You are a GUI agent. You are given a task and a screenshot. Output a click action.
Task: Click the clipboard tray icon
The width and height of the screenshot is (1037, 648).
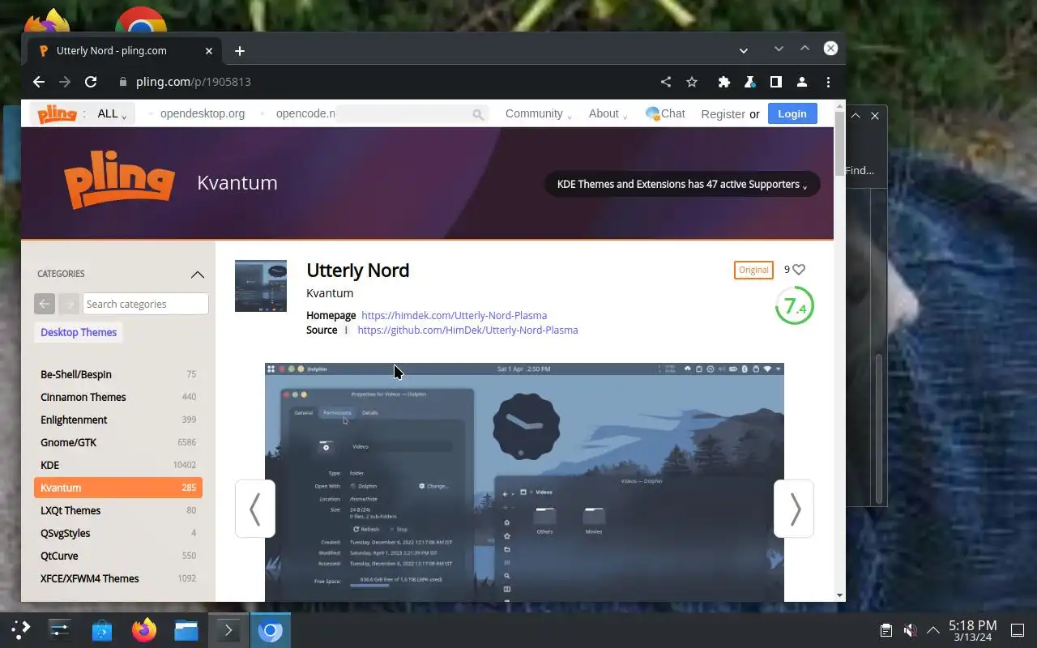coord(886,629)
